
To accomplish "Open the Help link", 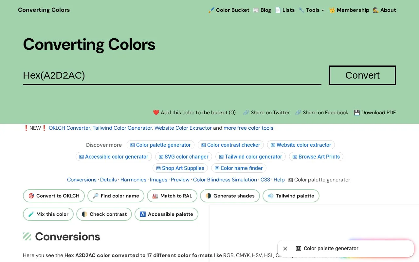I will 279,180.
